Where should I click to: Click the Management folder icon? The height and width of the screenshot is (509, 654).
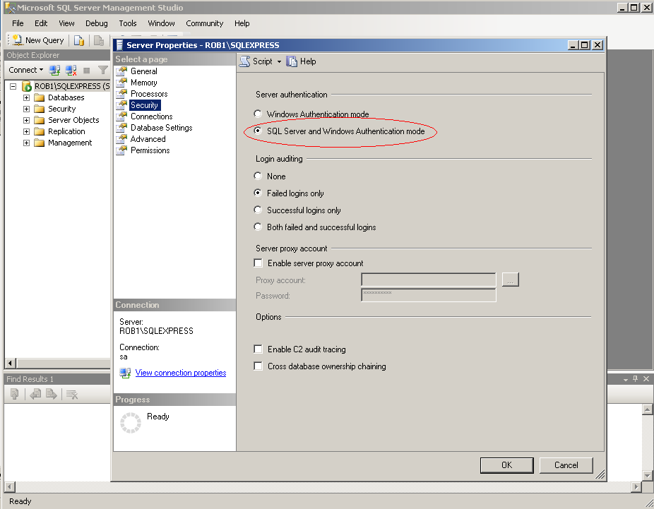[x=40, y=143]
